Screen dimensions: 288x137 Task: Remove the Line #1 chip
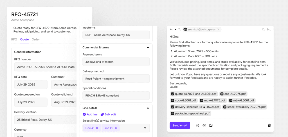tap(97, 128)
